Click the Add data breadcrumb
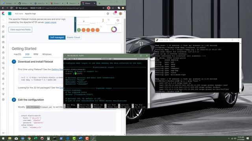Viewport: 252px width, 141px height. coord(19,14)
